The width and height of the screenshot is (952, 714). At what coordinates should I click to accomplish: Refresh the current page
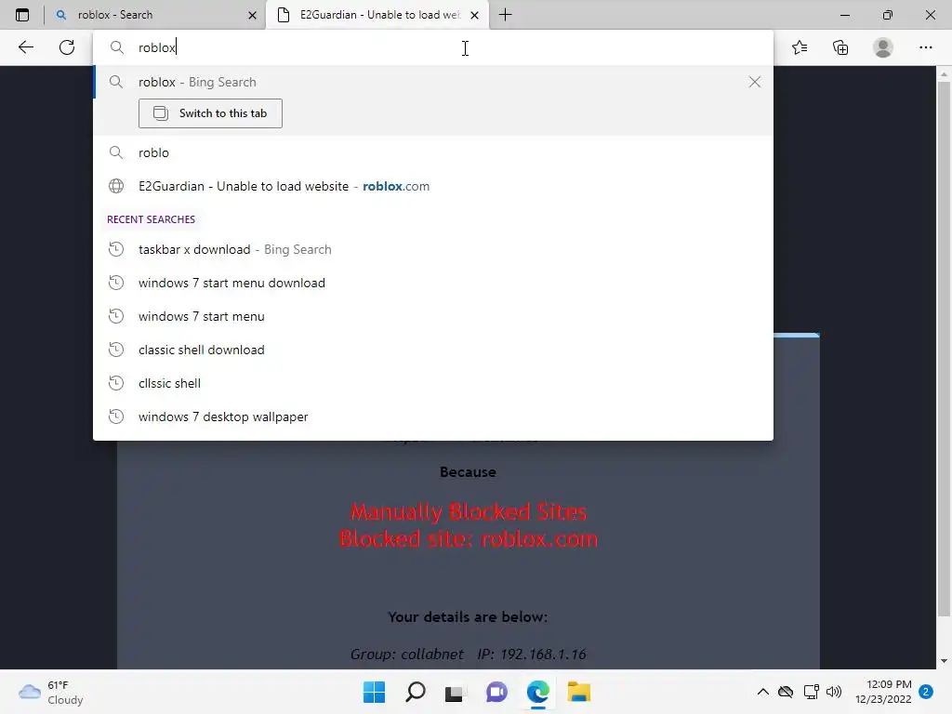(67, 47)
